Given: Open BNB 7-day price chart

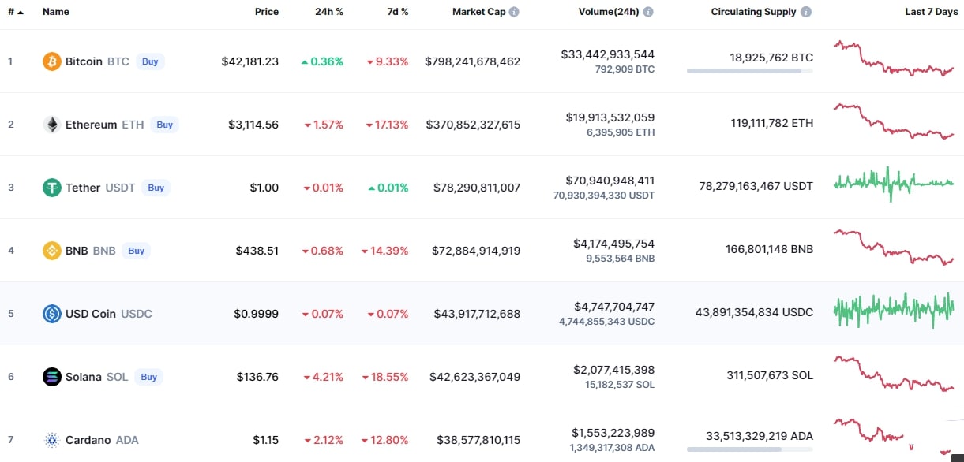Looking at the screenshot, I should [x=894, y=248].
